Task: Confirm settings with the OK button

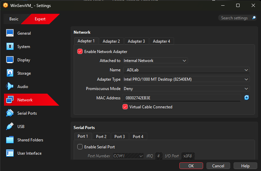Action: click(191, 166)
